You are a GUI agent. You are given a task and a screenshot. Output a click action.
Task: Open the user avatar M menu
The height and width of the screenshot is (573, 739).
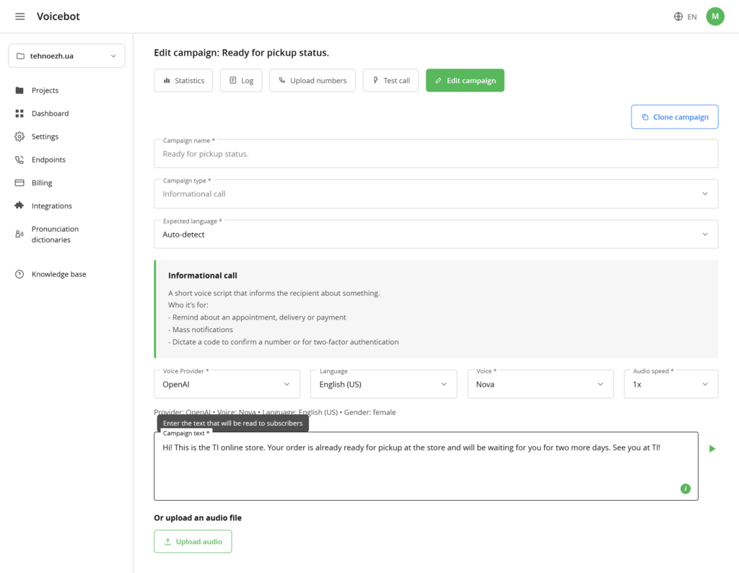tap(715, 17)
